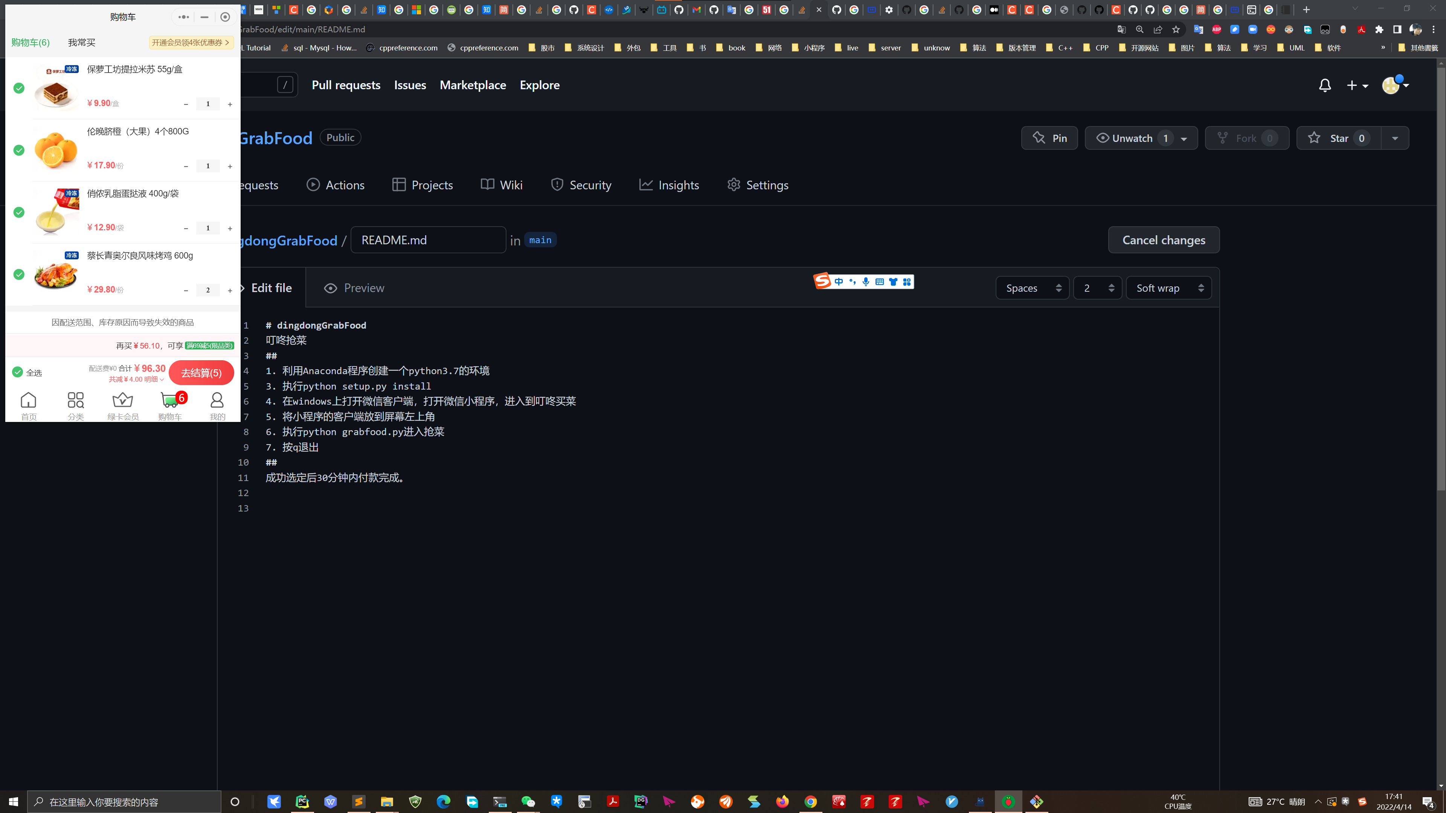Star the repository
The height and width of the screenshot is (813, 1446).
(1339, 138)
